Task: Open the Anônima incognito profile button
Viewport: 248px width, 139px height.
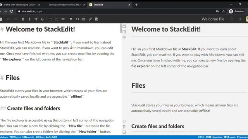Action: click(x=236, y=11)
